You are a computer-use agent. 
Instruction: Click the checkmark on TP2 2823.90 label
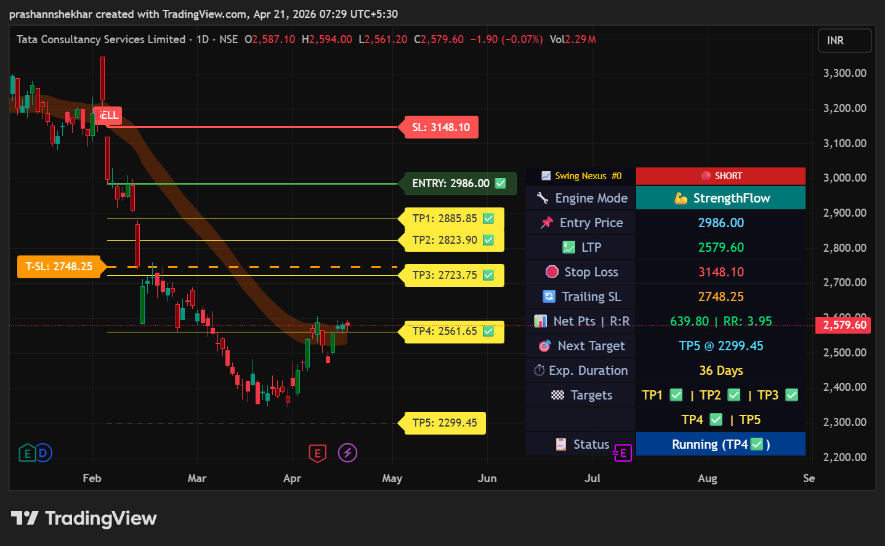(488, 240)
